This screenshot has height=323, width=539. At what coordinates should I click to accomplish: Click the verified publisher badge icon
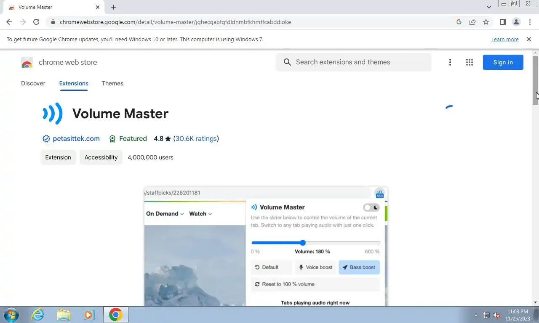tap(46, 139)
